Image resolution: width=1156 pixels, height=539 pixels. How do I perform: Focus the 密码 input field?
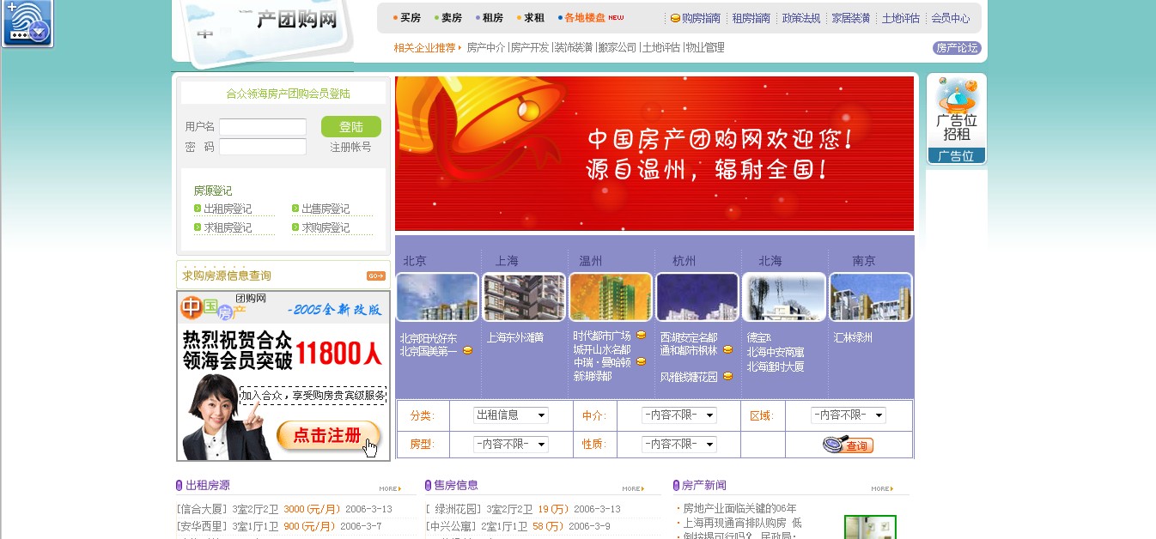tap(263, 147)
